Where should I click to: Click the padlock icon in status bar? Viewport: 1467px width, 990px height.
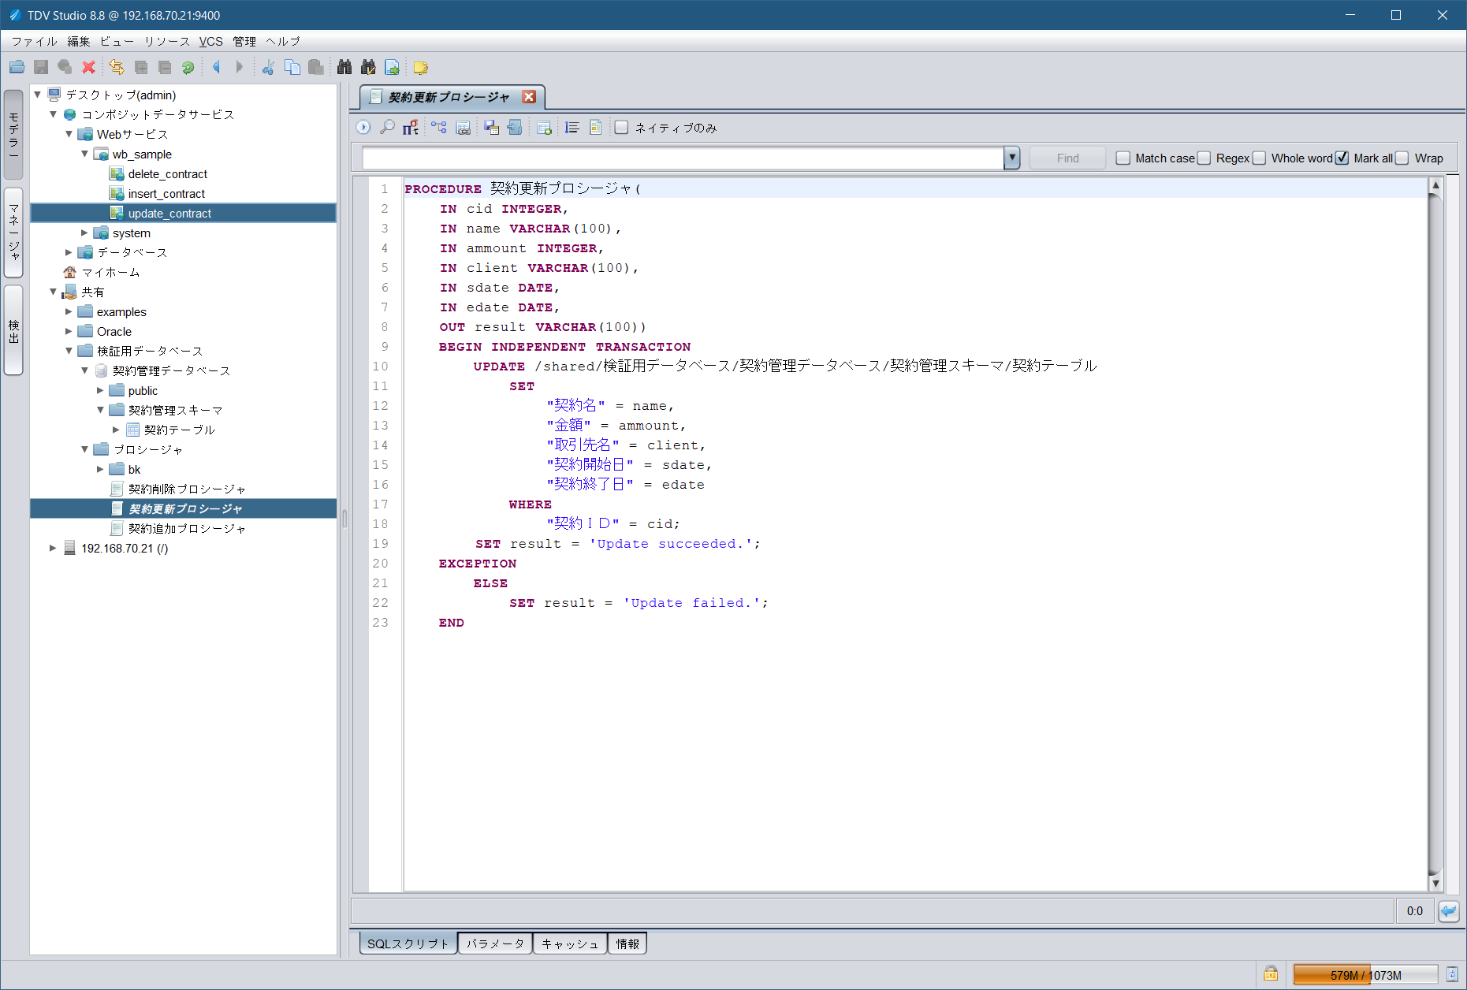[x=1271, y=973]
